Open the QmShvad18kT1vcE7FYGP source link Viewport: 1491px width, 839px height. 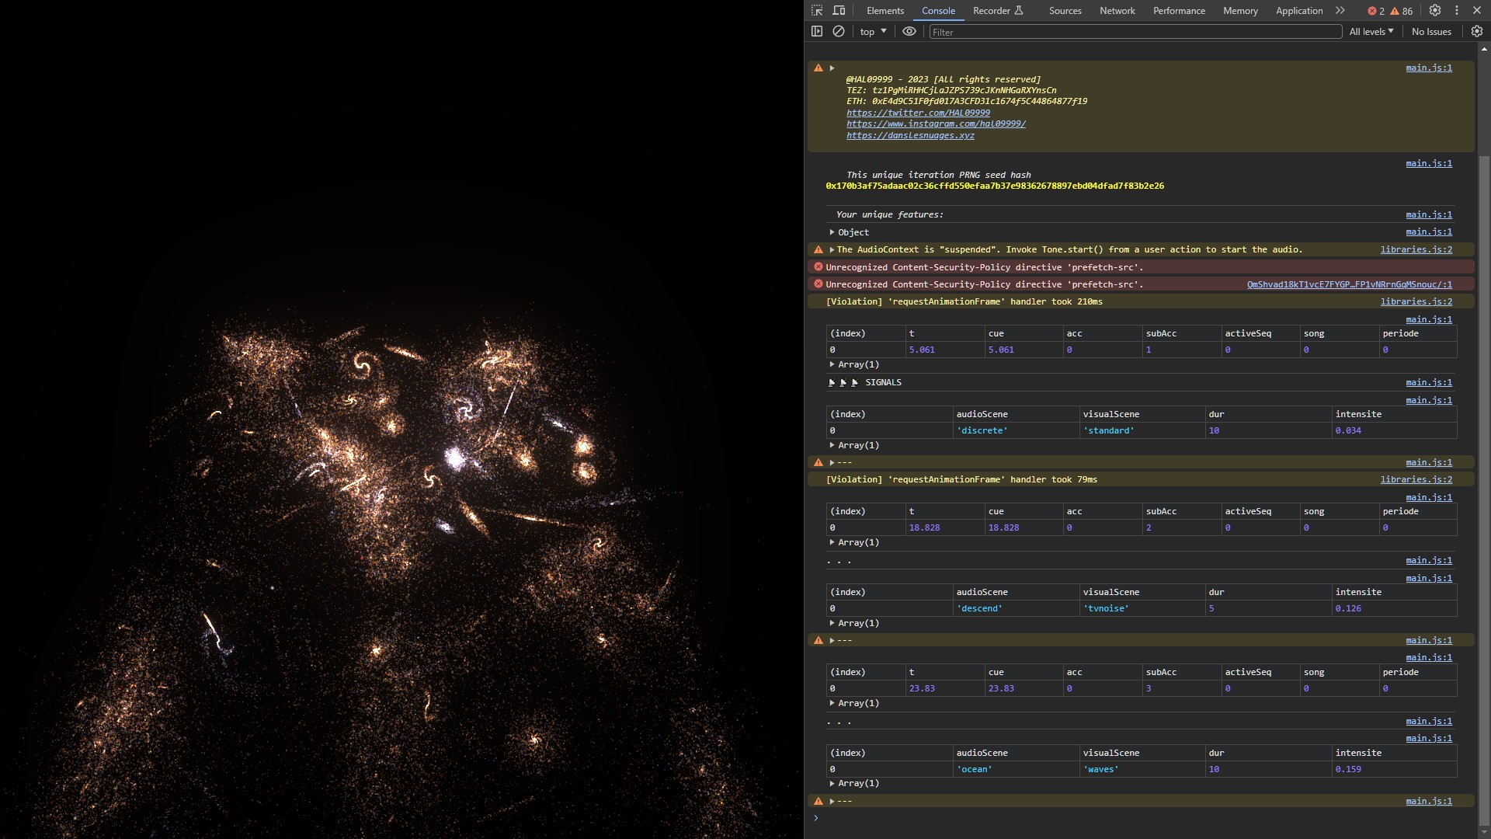[1349, 284]
